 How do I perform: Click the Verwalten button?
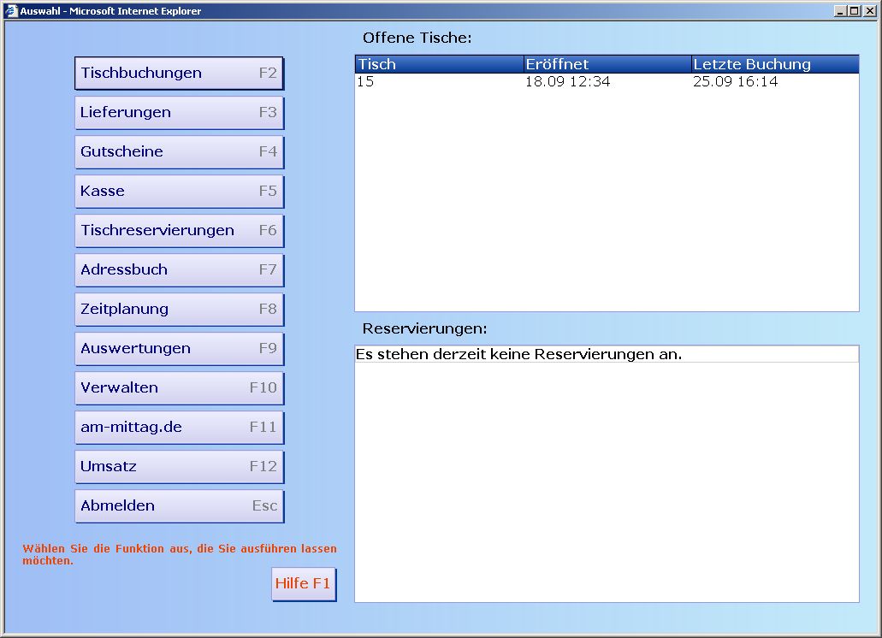click(179, 388)
